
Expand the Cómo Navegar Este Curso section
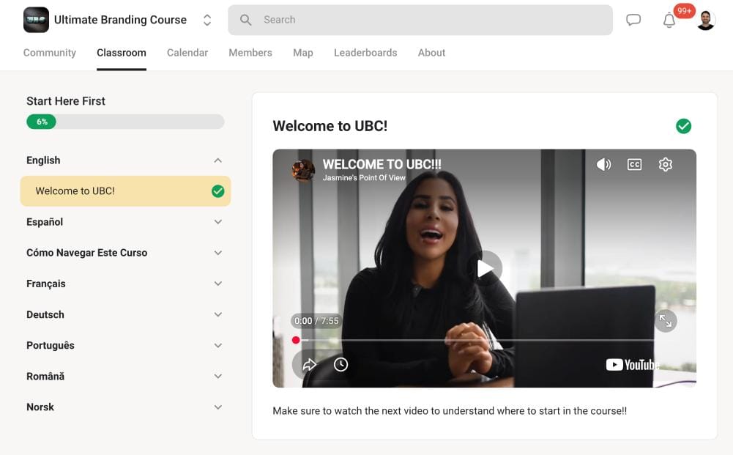(x=124, y=253)
